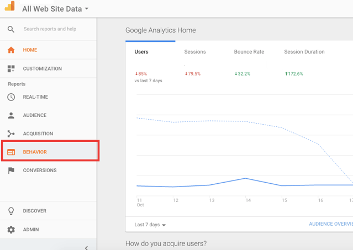Click the Google Analytics Home heading

pyautogui.click(x=161, y=30)
